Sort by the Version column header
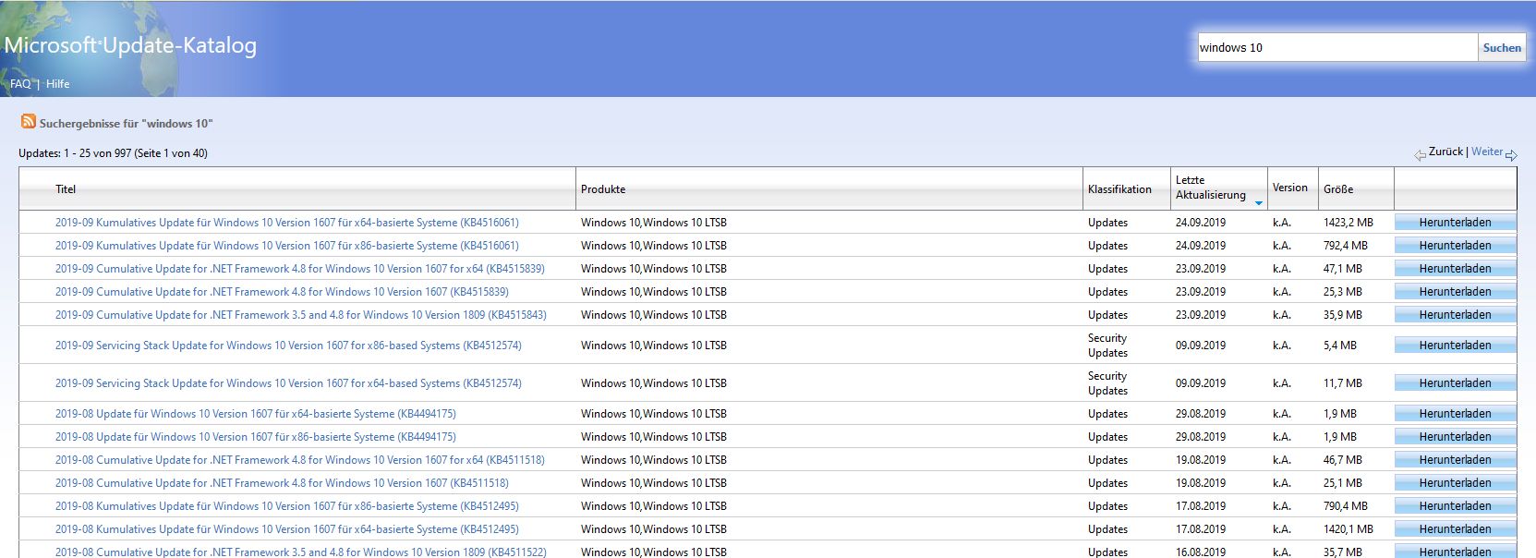Image resolution: width=1536 pixels, height=558 pixels. (x=1290, y=188)
